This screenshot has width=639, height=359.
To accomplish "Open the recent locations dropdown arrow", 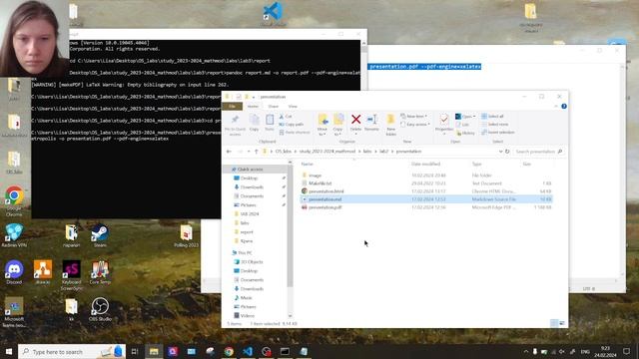I will point(249,152).
